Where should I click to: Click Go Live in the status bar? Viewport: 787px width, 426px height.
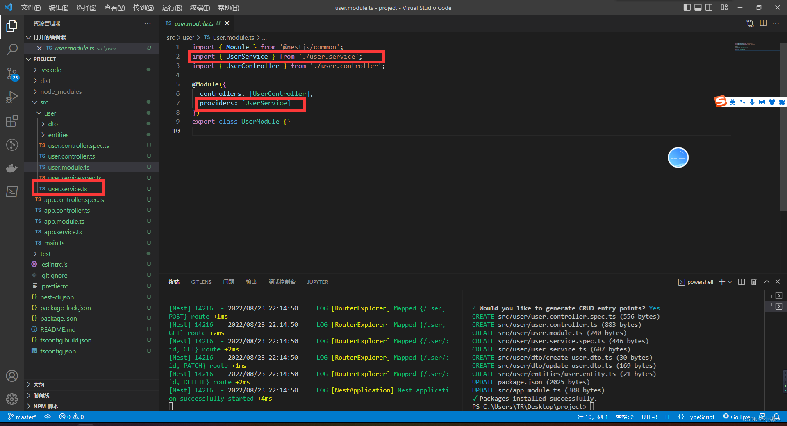click(736, 417)
